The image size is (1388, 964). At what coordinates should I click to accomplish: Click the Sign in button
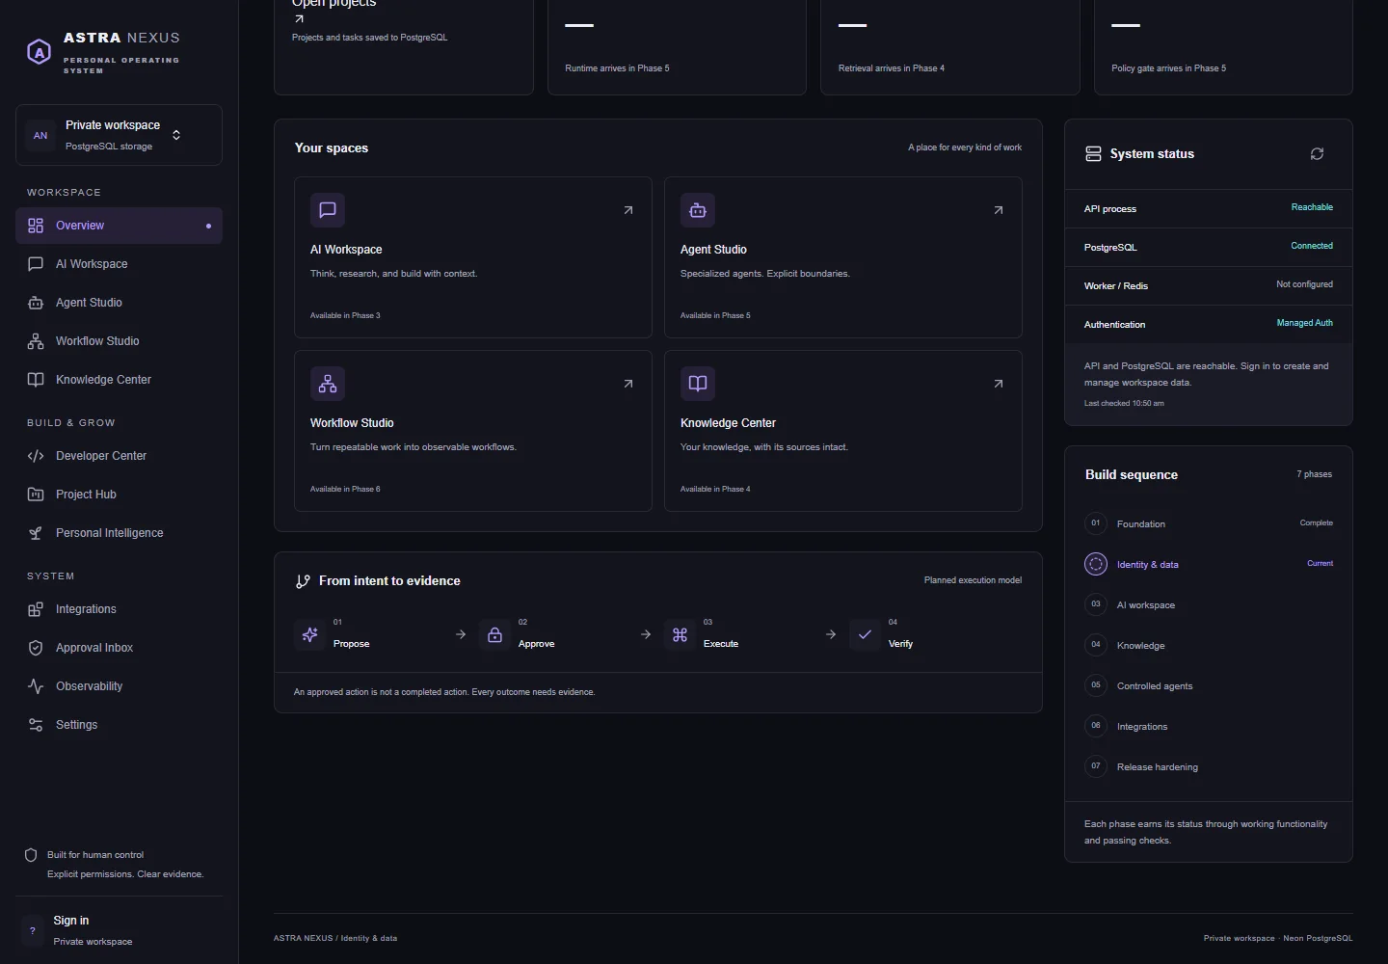[119, 930]
